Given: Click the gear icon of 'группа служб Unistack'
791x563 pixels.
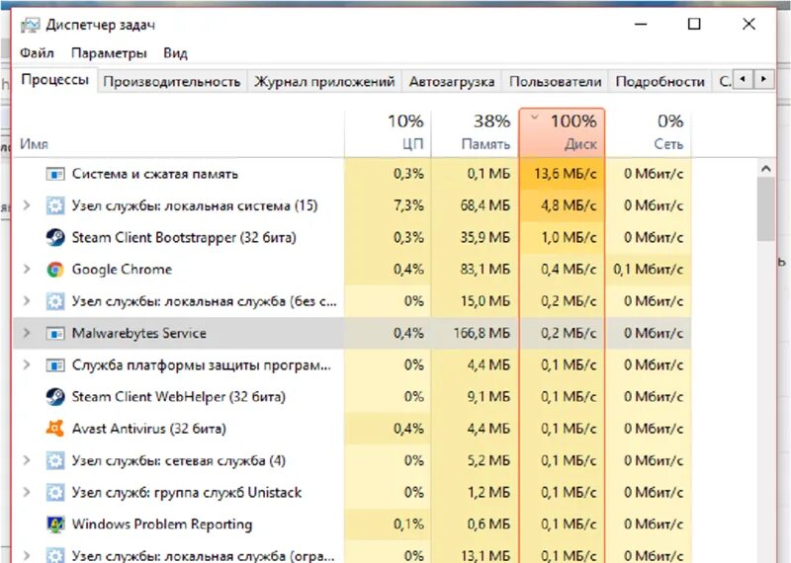Looking at the screenshot, I should click(x=55, y=493).
